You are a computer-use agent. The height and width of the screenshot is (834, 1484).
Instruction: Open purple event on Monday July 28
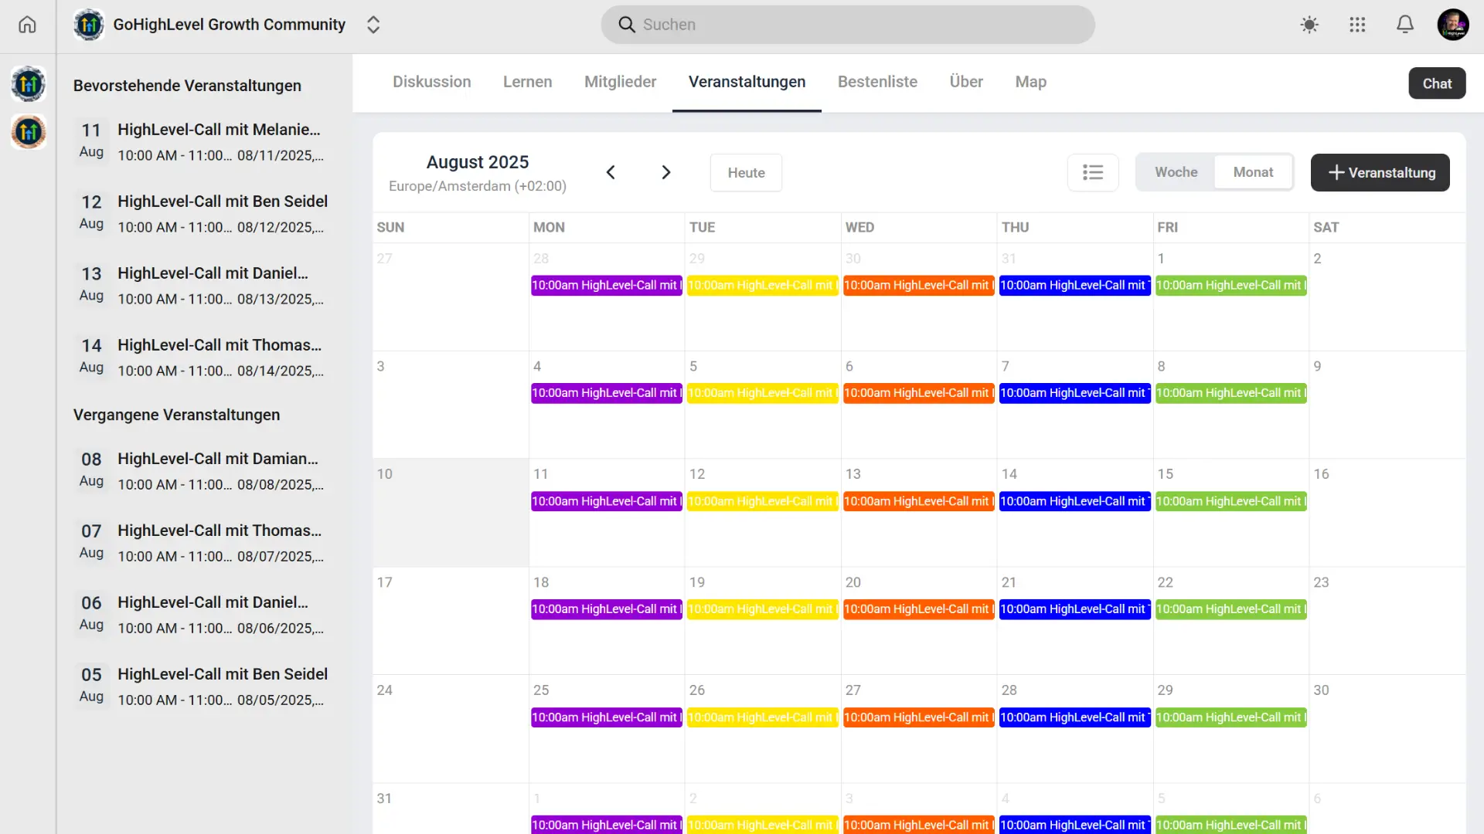coord(607,286)
